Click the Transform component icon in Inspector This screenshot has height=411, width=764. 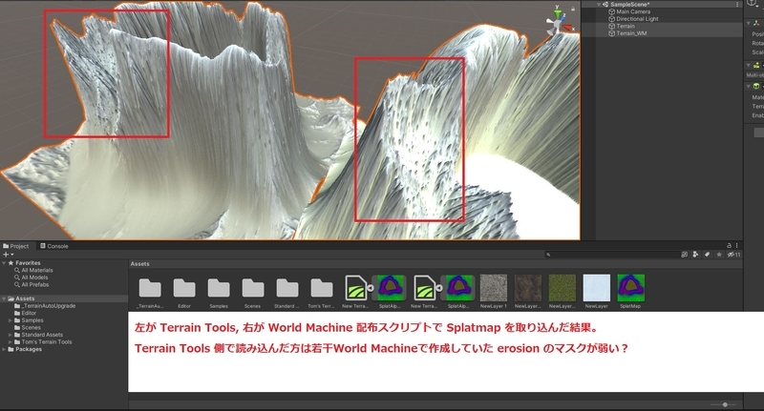[x=756, y=23]
